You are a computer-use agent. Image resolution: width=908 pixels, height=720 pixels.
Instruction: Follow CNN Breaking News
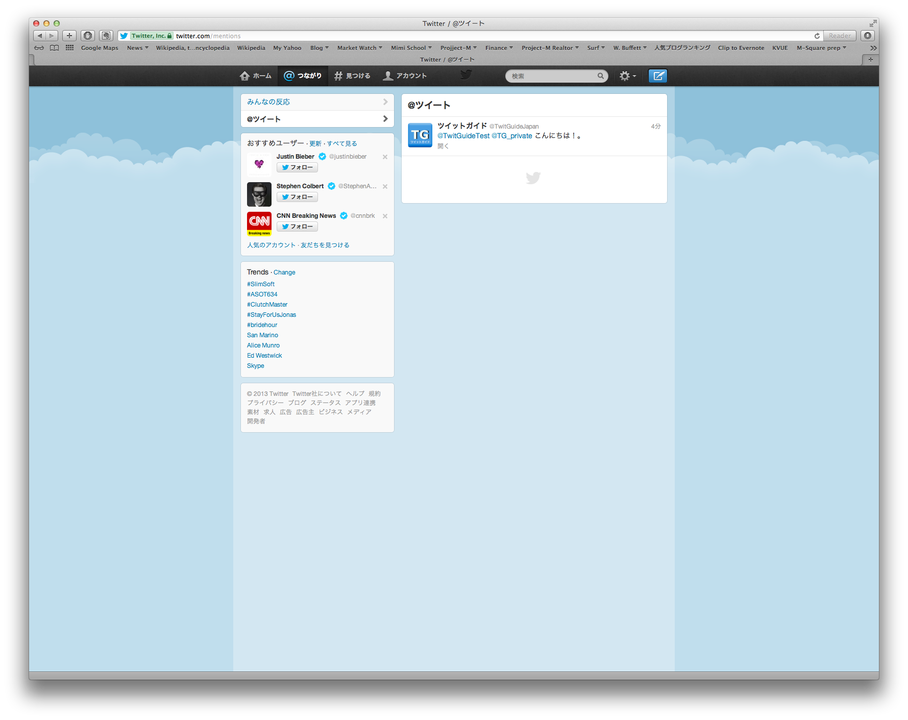tap(297, 227)
